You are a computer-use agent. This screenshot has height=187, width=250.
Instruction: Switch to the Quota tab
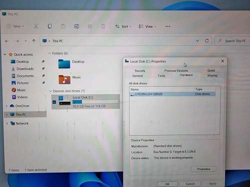[211, 70]
